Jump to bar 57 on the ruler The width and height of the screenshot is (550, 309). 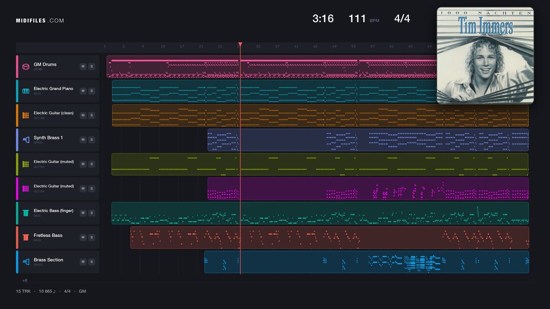(x=372, y=46)
